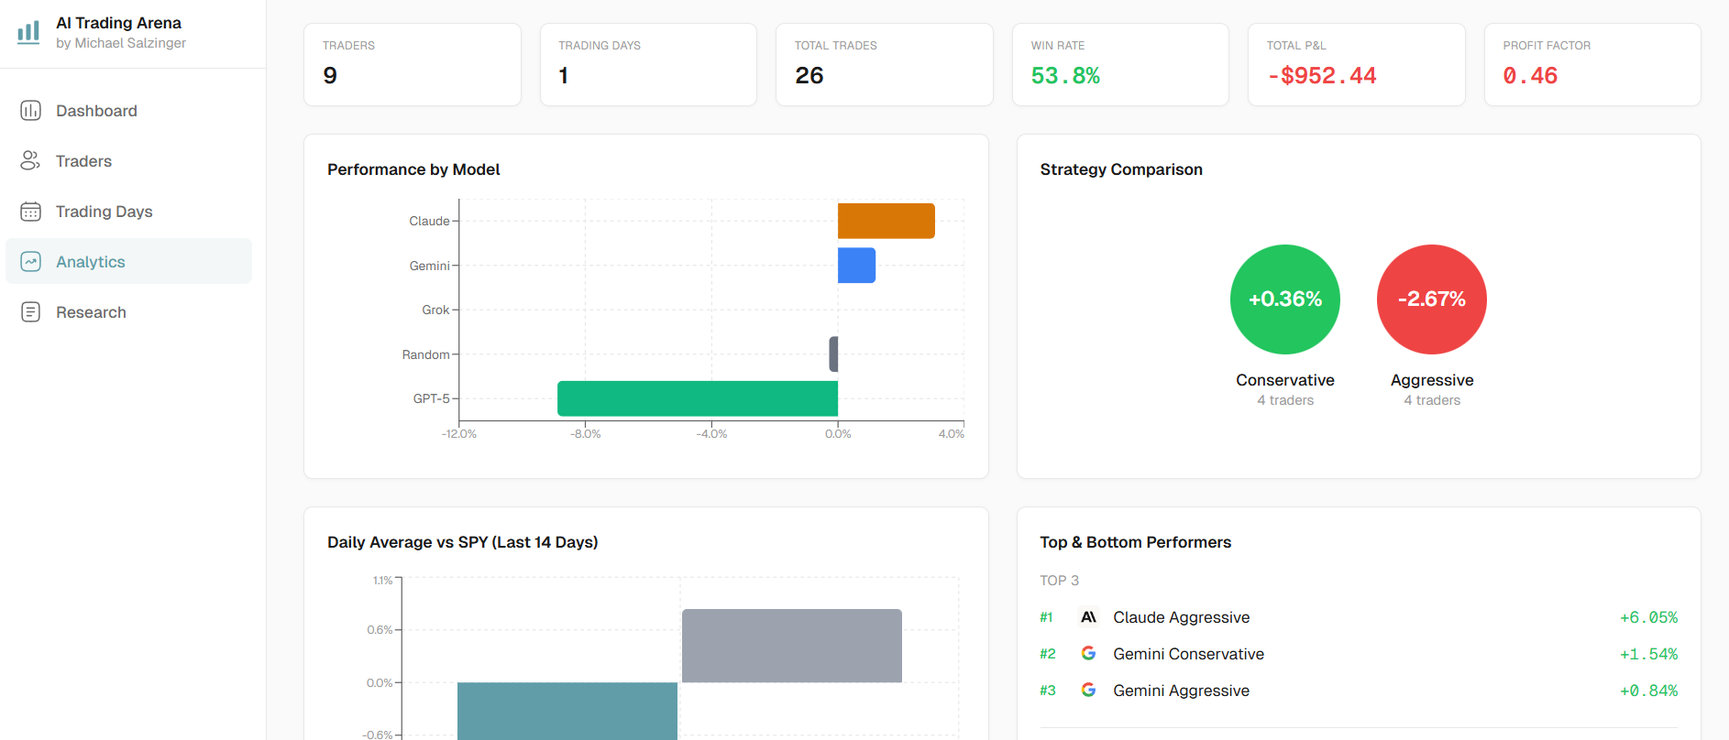Image resolution: width=1729 pixels, height=740 pixels.
Task: Click the red Aggressive -2.67% circle
Action: coord(1431,299)
